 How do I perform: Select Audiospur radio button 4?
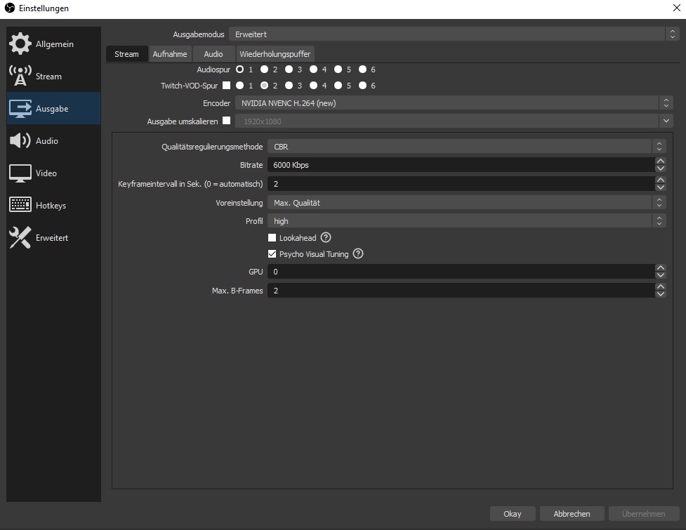pyautogui.click(x=313, y=69)
